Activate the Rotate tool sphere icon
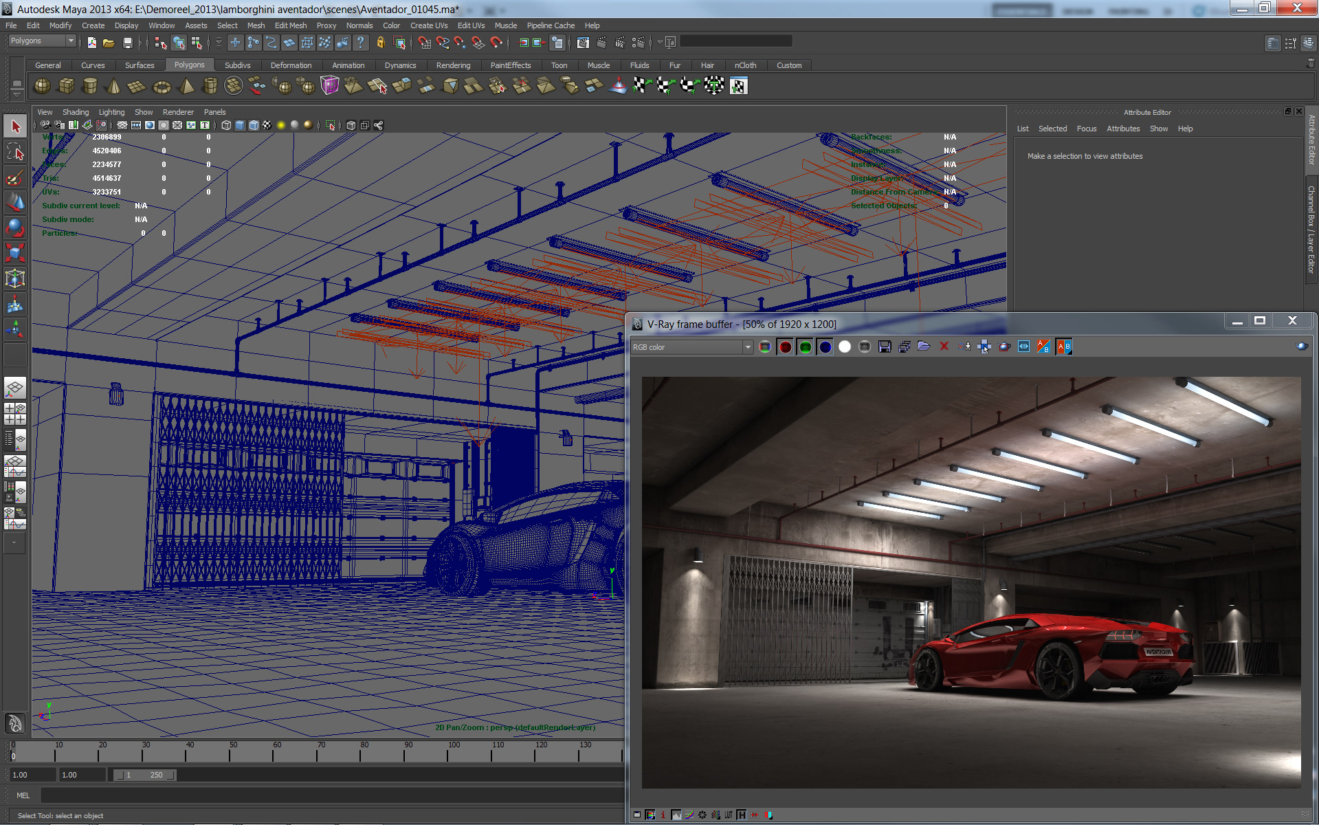This screenshot has width=1319, height=825. tap(15, 228)
